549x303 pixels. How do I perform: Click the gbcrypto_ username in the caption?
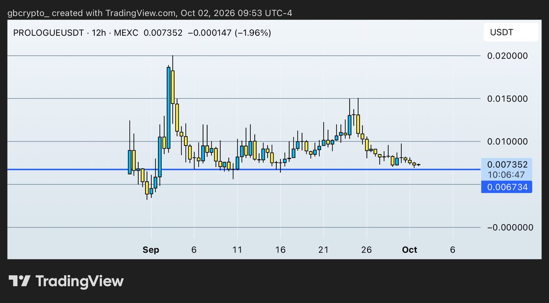[x=28, y=13]
